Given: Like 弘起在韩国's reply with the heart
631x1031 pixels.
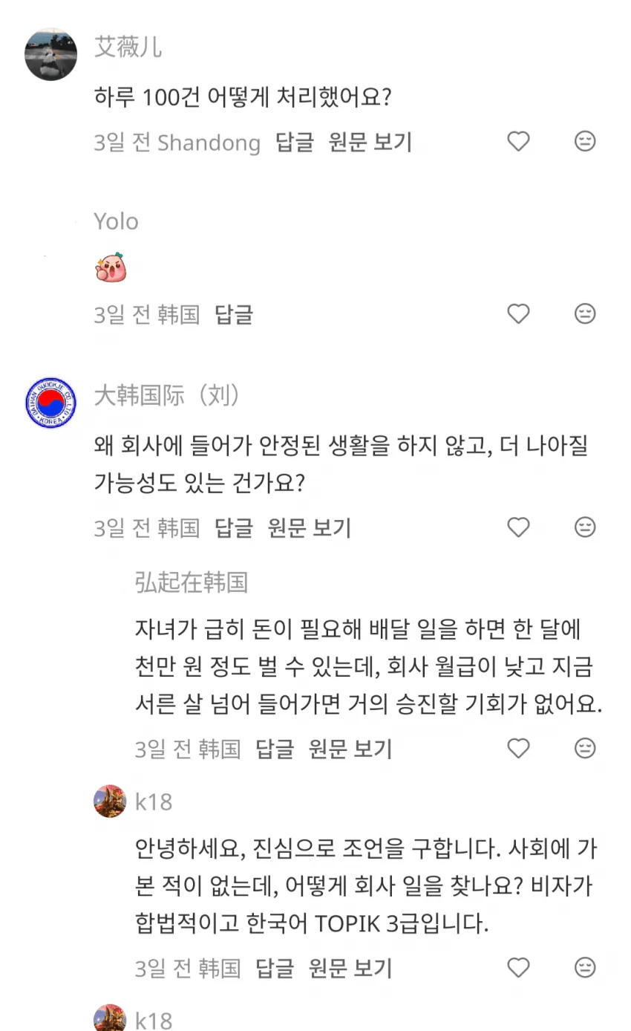Looking at the screenshot, I should (518, 749).
